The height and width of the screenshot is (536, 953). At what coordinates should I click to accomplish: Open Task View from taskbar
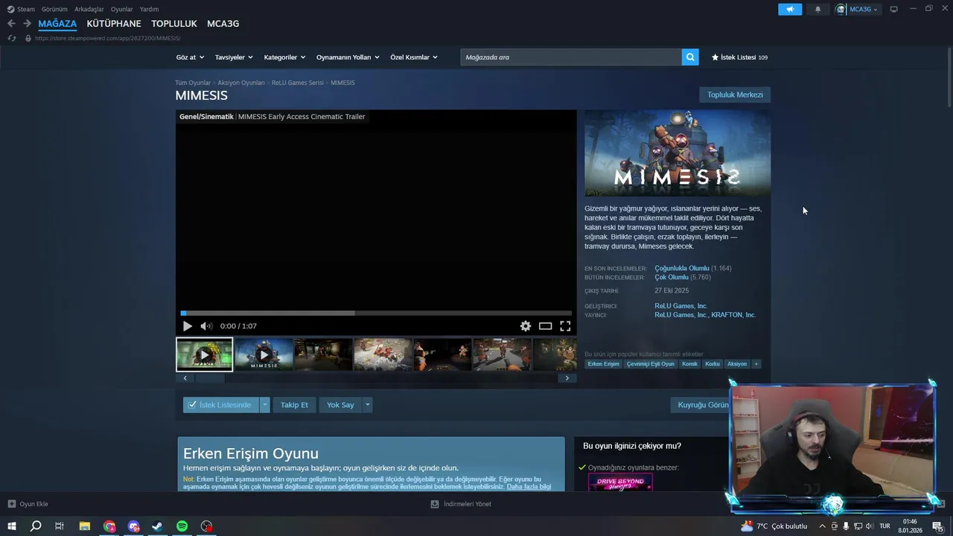click(x=60, y=526)
